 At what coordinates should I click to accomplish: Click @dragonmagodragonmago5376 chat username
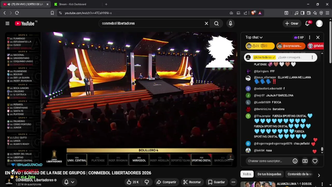(273, 144)
